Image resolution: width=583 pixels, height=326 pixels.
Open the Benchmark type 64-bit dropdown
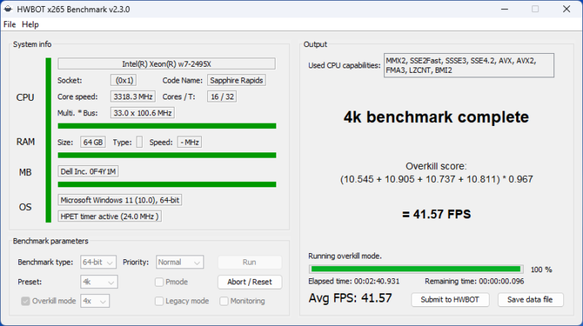(99, 262)
